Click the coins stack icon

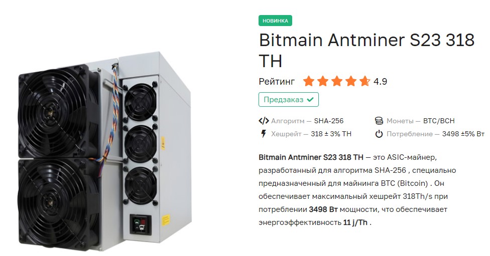[x=379, y=121]
